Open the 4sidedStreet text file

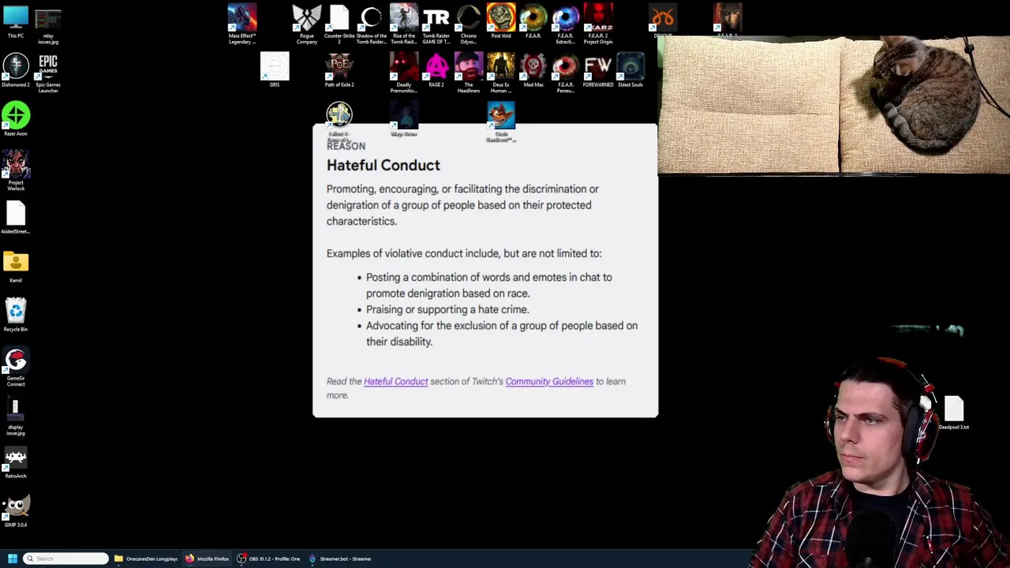[16, 218]
